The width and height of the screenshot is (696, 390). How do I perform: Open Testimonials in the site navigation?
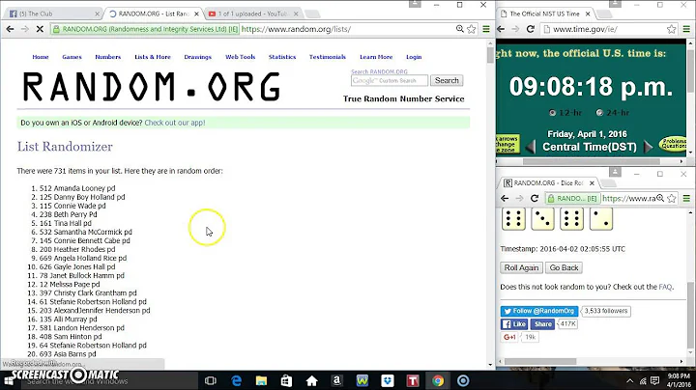pyautogui.click(x=328, y=57)
